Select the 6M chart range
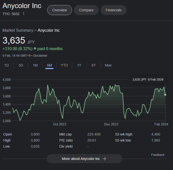173x170 pixels. (x=50, y=65)
